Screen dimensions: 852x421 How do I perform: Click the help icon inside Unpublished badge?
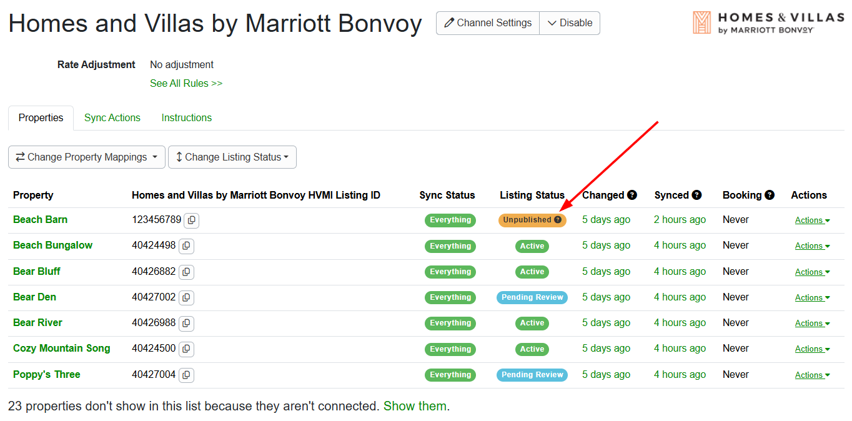558,220
